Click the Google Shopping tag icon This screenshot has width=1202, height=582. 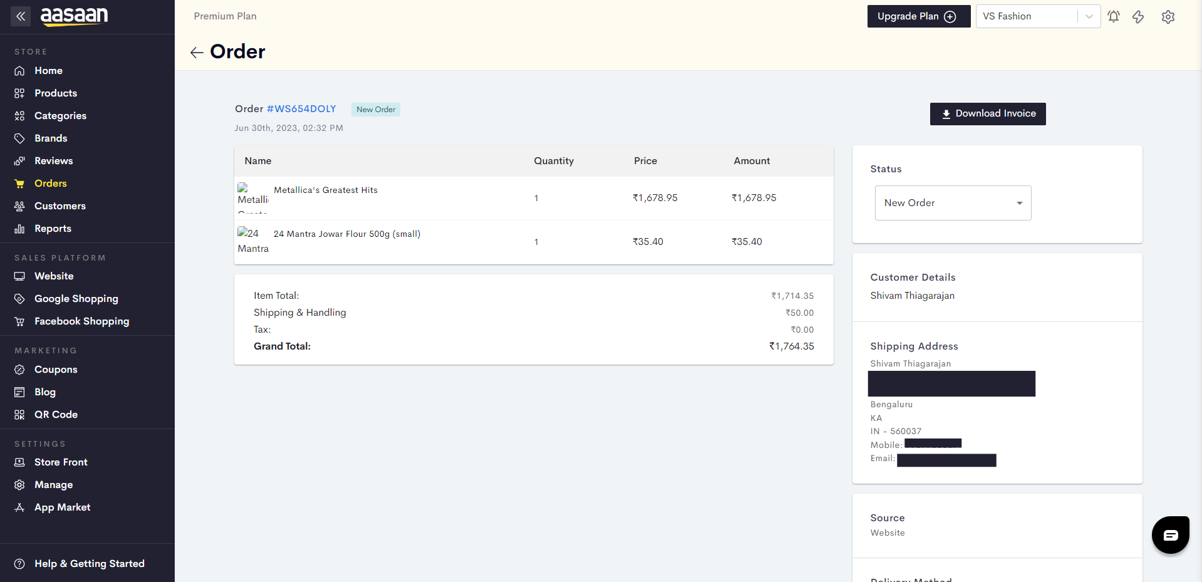pyautogui.click(x=19, y=299)
